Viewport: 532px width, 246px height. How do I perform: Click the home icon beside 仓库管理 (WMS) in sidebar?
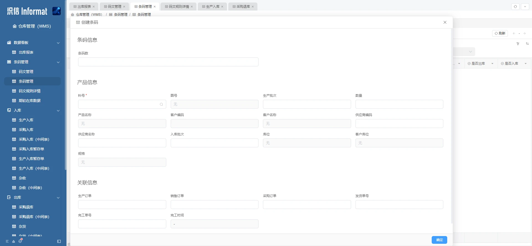tap(15, 26)
